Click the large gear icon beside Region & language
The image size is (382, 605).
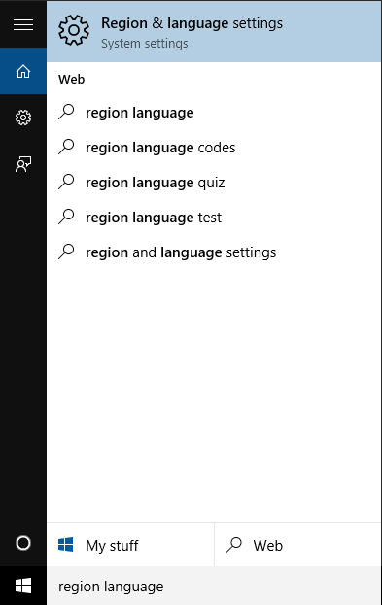click(x=74, y=30)
